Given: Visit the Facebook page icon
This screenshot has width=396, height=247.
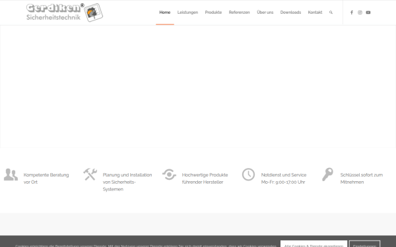Looking at the screenshot, I should tap(352, 13).
